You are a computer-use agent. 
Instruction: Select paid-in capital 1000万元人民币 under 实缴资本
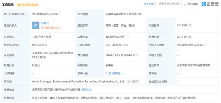[115, 37]
